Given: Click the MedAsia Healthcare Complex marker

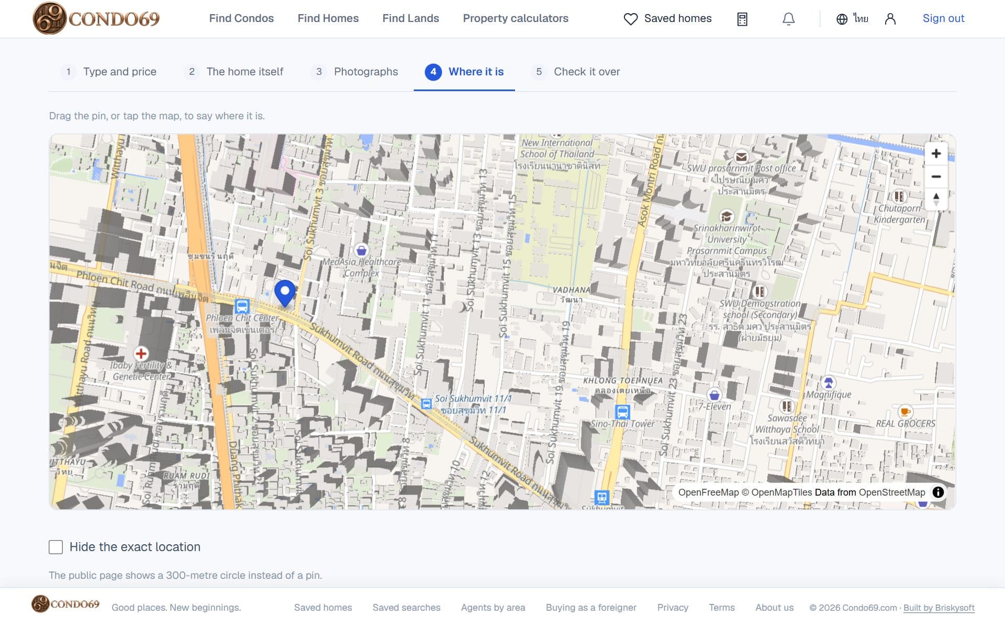Looking at the screenshot, I should pyautogui.click(x=361, y=250).
